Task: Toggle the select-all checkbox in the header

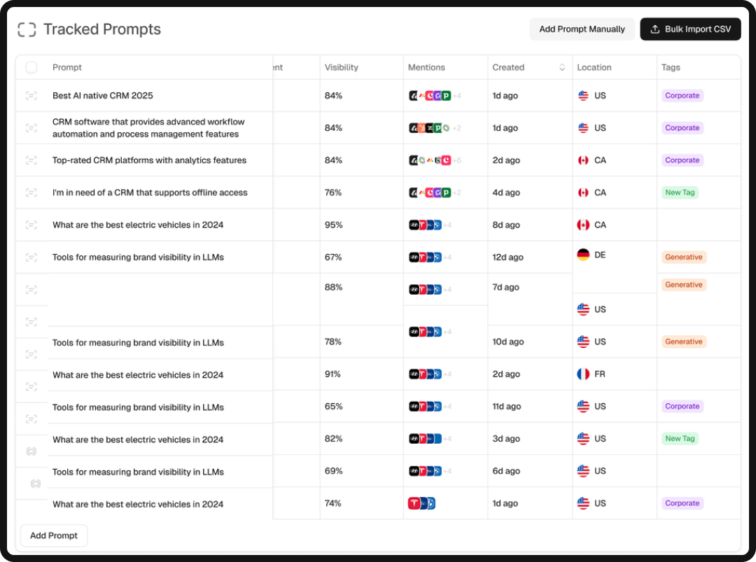Action: coord(31,66)
